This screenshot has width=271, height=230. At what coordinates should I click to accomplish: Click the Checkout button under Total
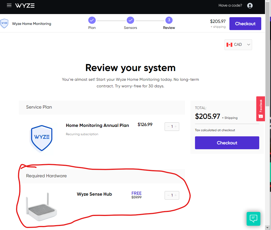(227, 143)
